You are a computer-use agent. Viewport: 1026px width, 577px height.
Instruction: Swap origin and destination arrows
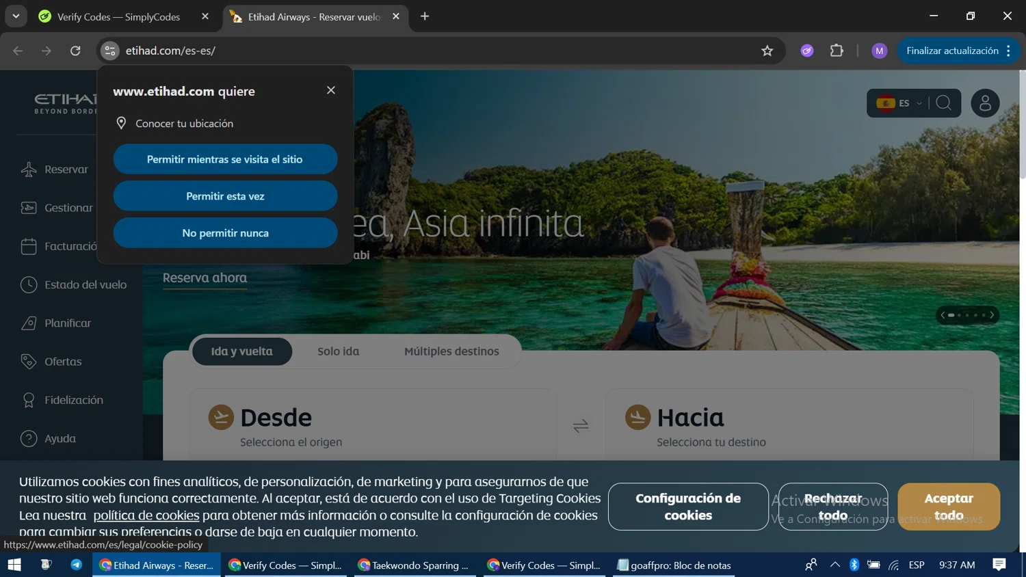pyautogui.click(x=581, y=427)
